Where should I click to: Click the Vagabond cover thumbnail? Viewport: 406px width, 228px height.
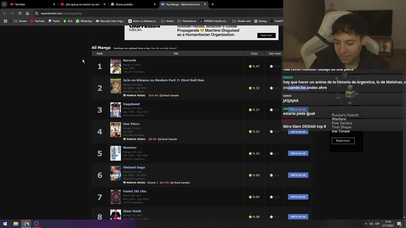pos(115,110)
